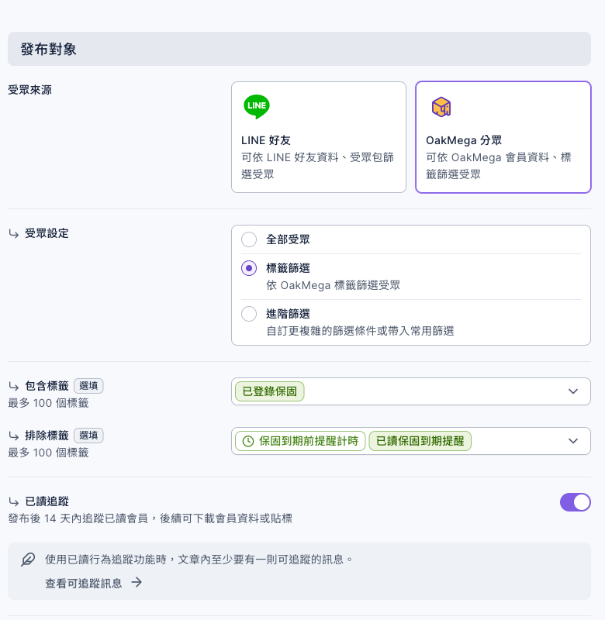Viewport: 605px width, 620px height.
Task: Click the arrow icon next to 查看可追蹤訊息
Action: click(137, 582)
